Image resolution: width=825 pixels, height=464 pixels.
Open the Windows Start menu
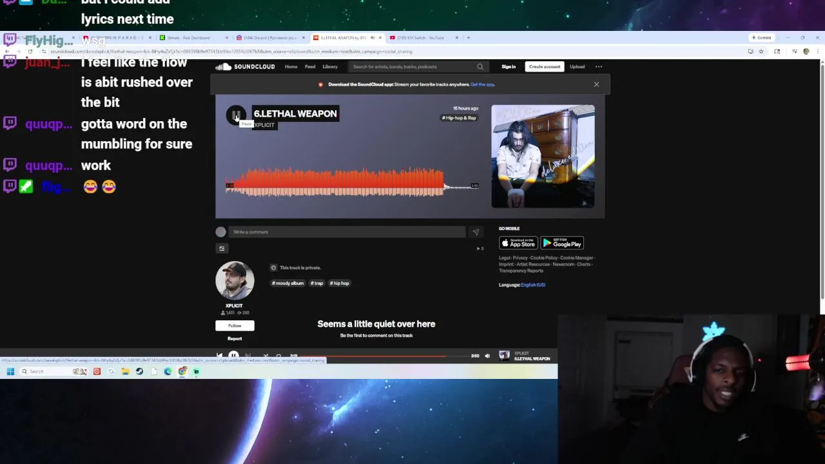[x=10, y=371]
